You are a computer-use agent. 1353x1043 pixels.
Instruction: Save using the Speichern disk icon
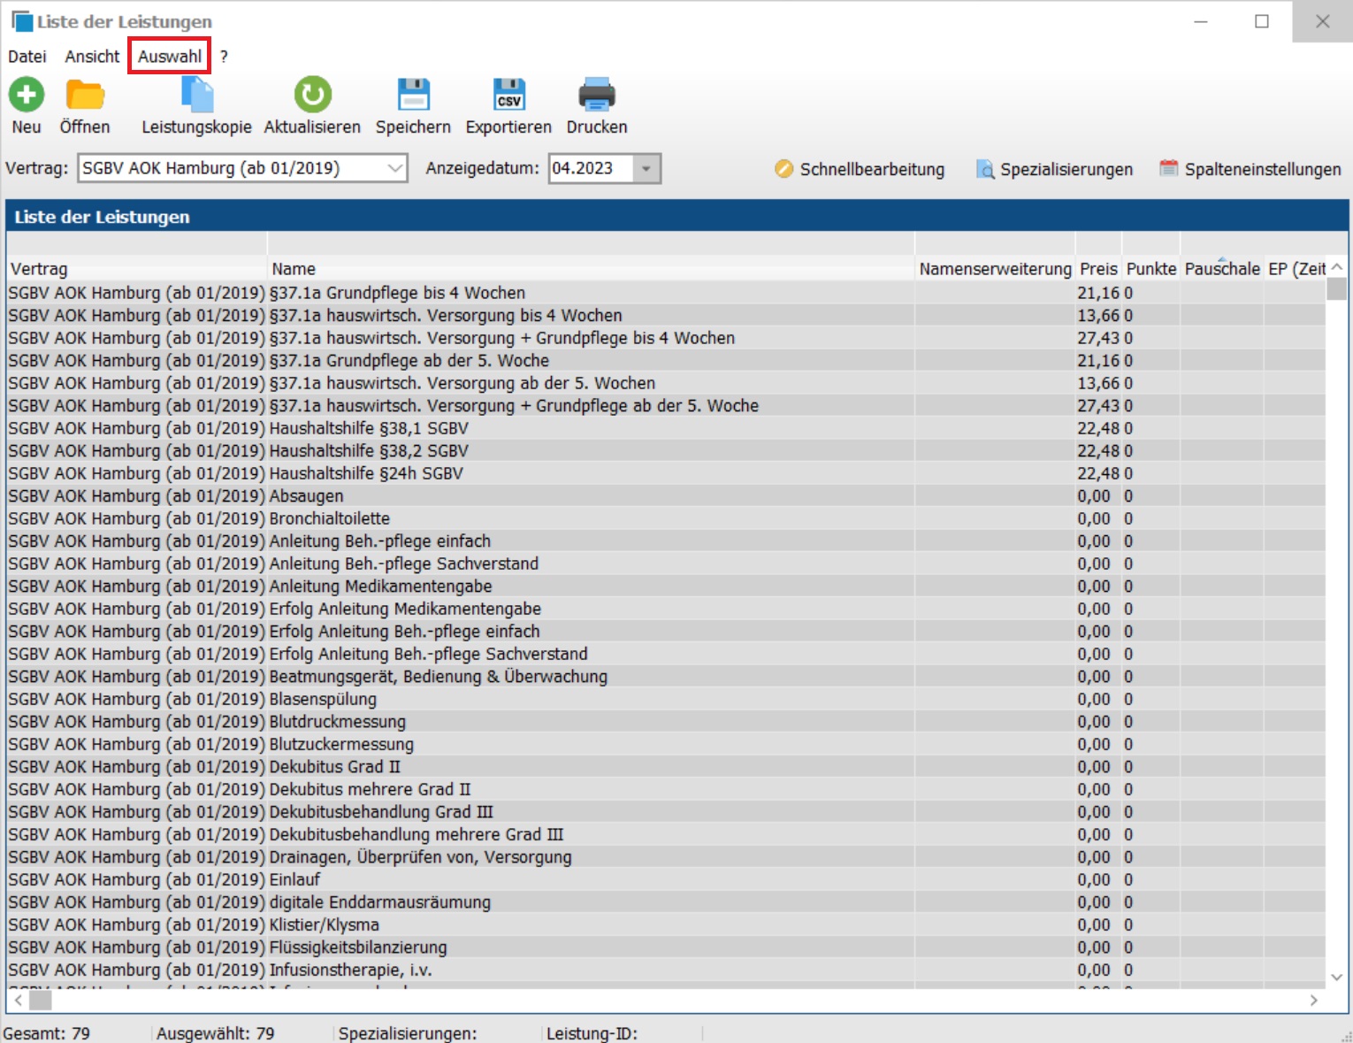point(413,95)
